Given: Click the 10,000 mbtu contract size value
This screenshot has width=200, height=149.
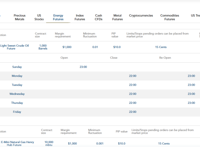Looking at the screenshot, I should 49,143.
